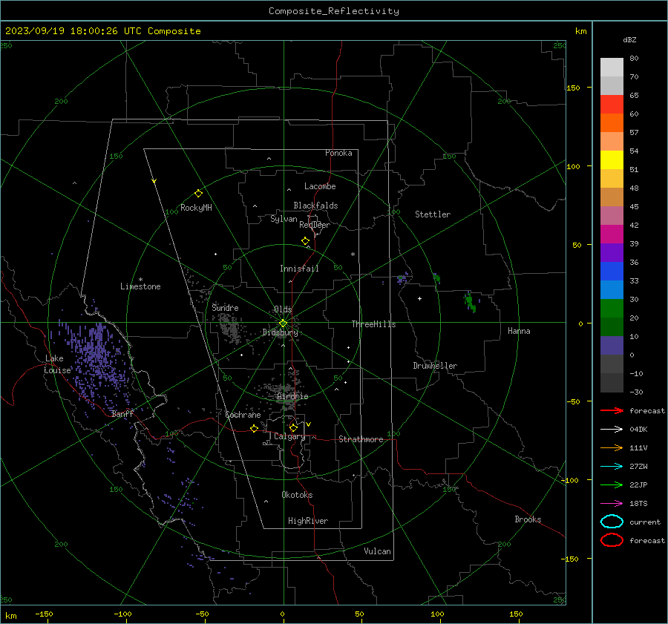Pick the magenta swatch in dBZ scale

tap(612, 234)
